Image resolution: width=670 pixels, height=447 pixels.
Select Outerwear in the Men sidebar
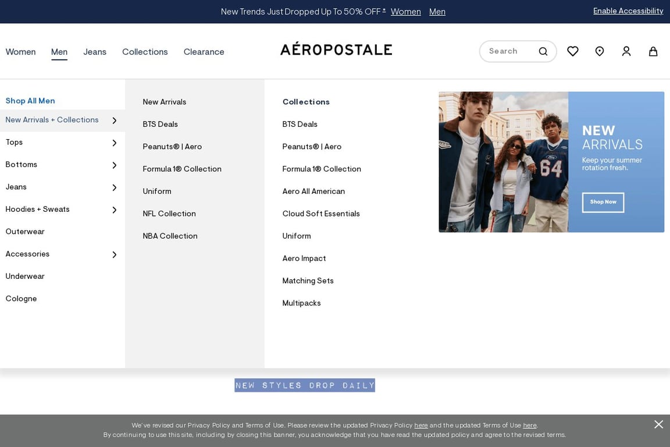pyautogui.click(x=25, y=232)
